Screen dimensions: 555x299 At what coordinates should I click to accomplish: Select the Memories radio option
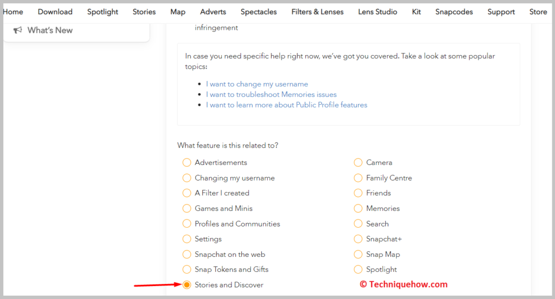[358, 208]
